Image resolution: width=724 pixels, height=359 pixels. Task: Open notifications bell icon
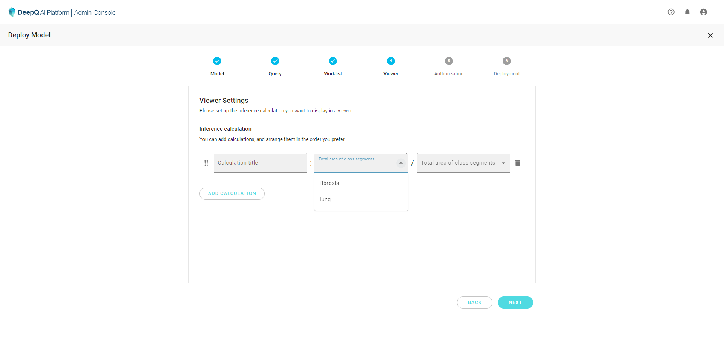[687, 12]
